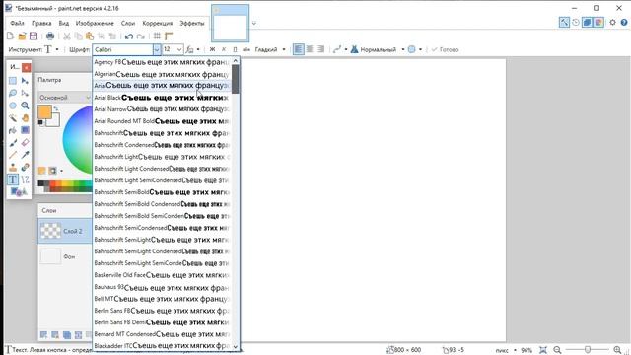Toggle the rulers icon
Viewport: 631px width, 355px height.
[169, 36]
